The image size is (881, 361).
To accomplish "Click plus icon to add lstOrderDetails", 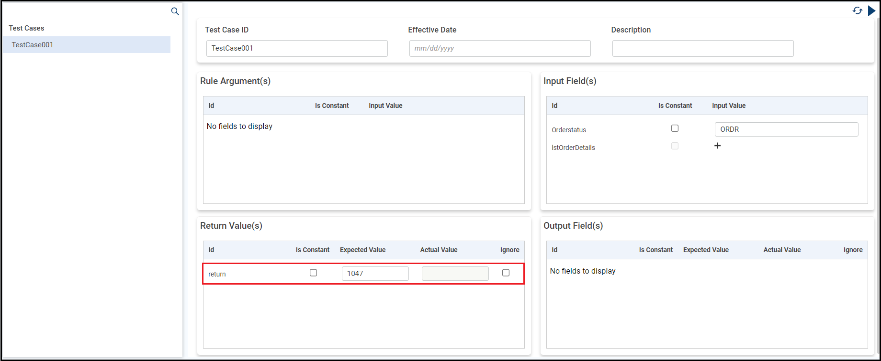I will coord(717,146).
